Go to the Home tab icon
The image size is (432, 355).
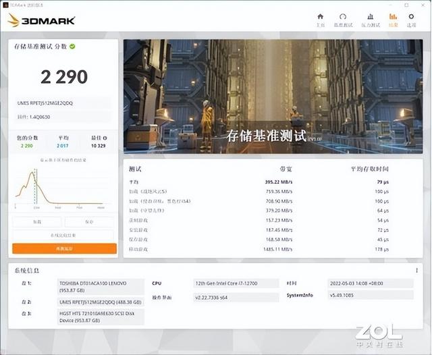point(320,16)
